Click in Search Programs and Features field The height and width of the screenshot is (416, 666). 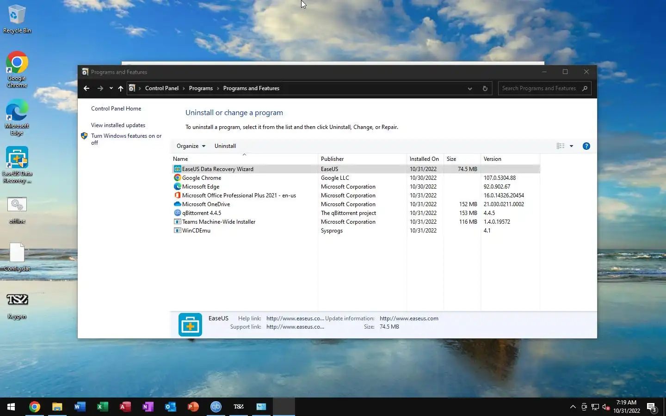pyautogui.click(x=539, y=88)
